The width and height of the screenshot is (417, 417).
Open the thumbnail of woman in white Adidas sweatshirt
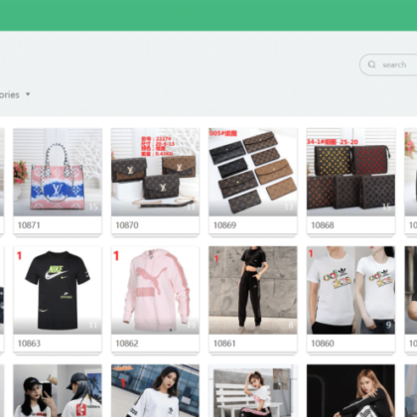(x=155, y=391)
